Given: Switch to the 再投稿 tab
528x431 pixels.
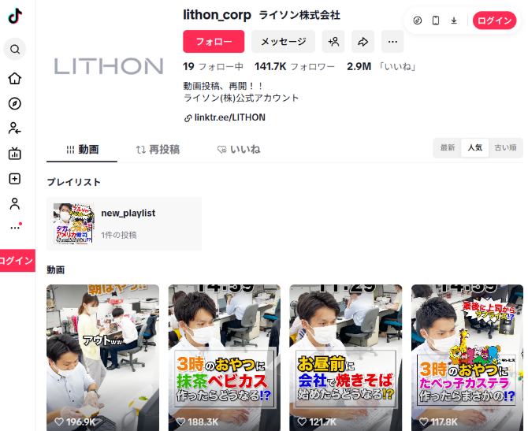Looking at the screenshot, I should 158,149.
